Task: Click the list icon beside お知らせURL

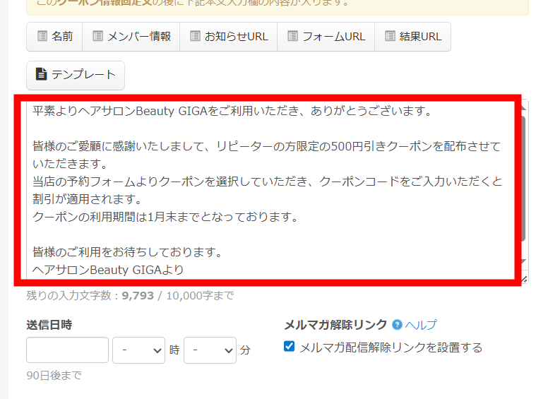Action: (x=195, y=36)
